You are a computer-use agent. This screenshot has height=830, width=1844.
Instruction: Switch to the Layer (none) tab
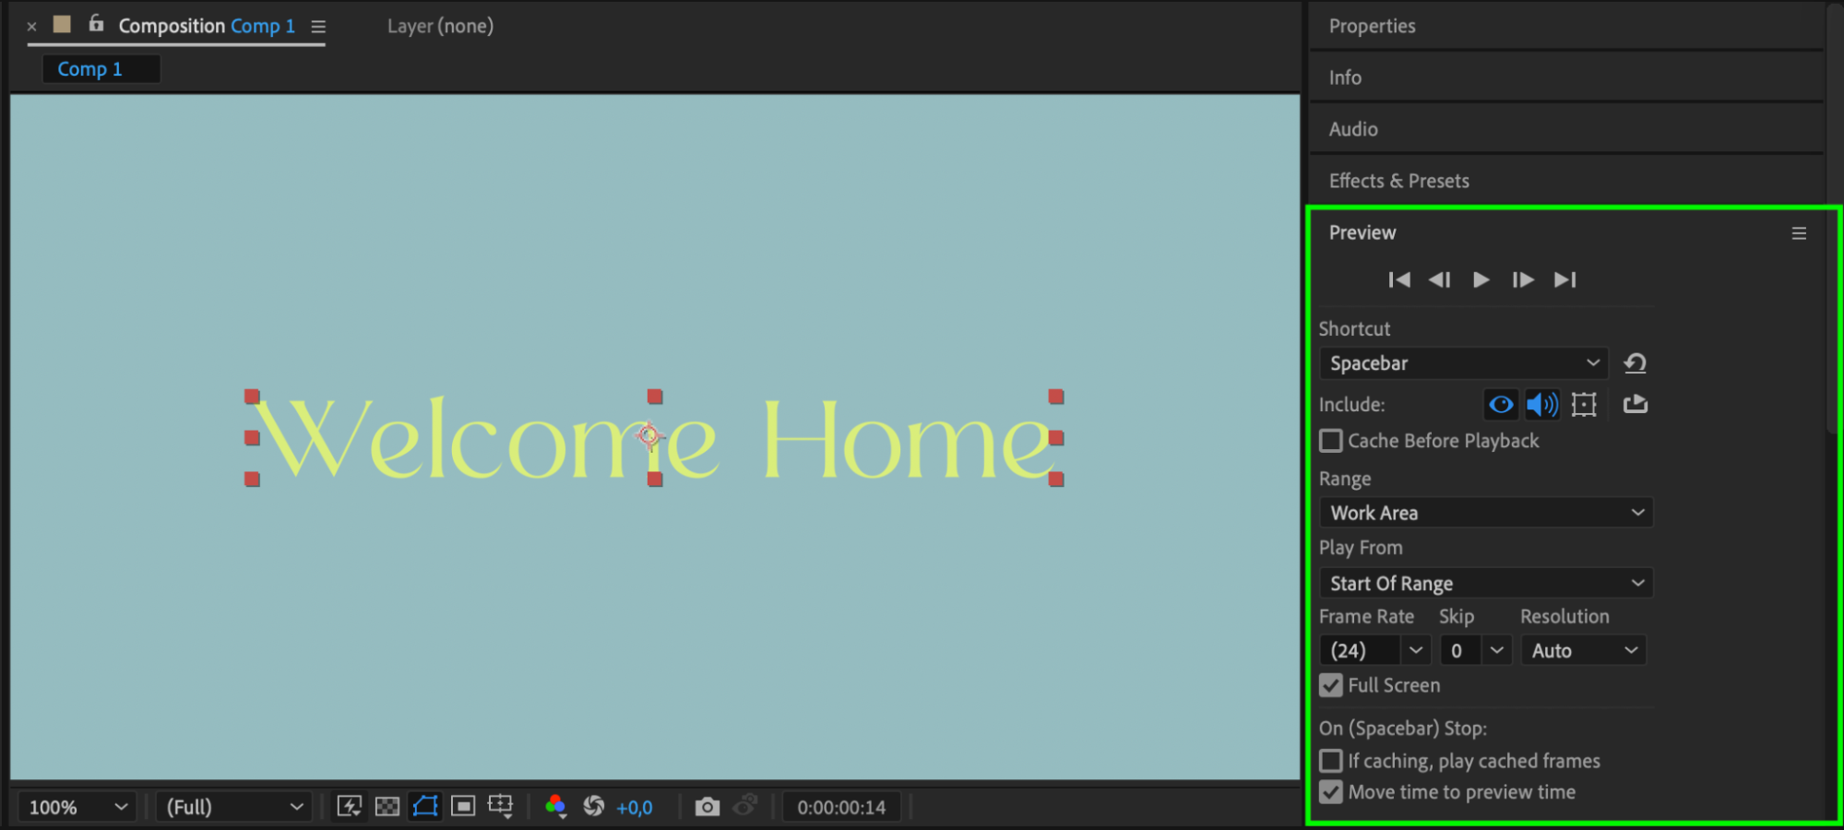click(440, 26)
